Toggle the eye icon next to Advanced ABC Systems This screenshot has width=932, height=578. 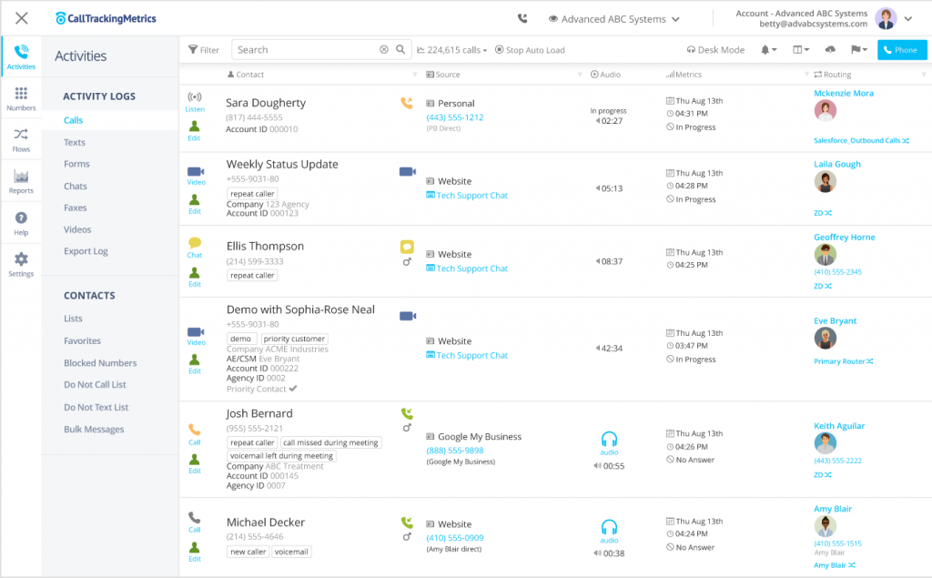[553, 19]
